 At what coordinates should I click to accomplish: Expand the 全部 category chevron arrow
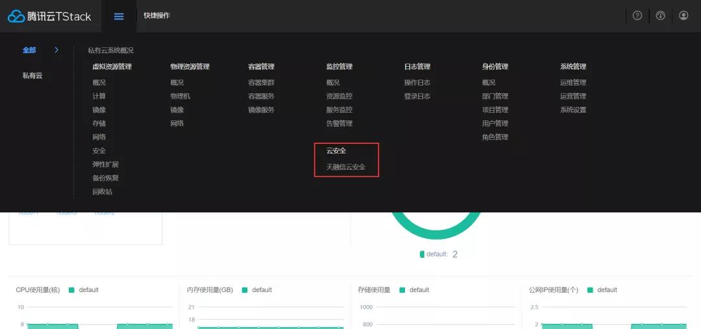click(56, 50)
